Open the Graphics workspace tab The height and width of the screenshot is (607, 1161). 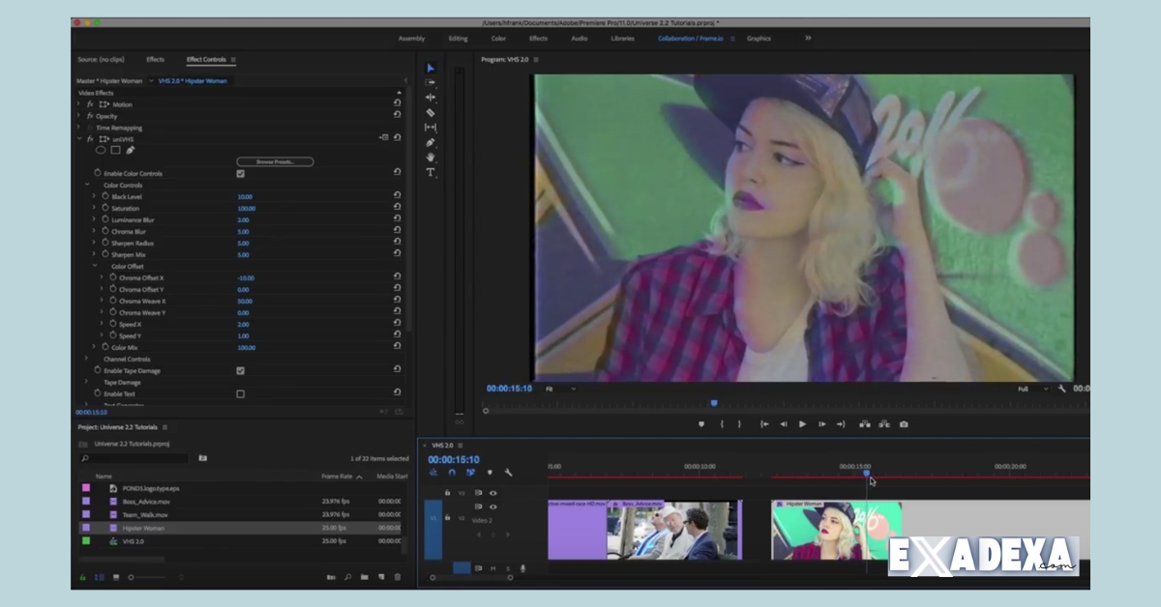click(759, 39)
